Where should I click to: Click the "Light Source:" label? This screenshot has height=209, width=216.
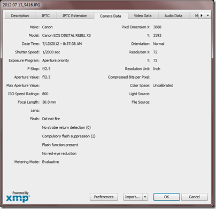[x=140, y=94]
